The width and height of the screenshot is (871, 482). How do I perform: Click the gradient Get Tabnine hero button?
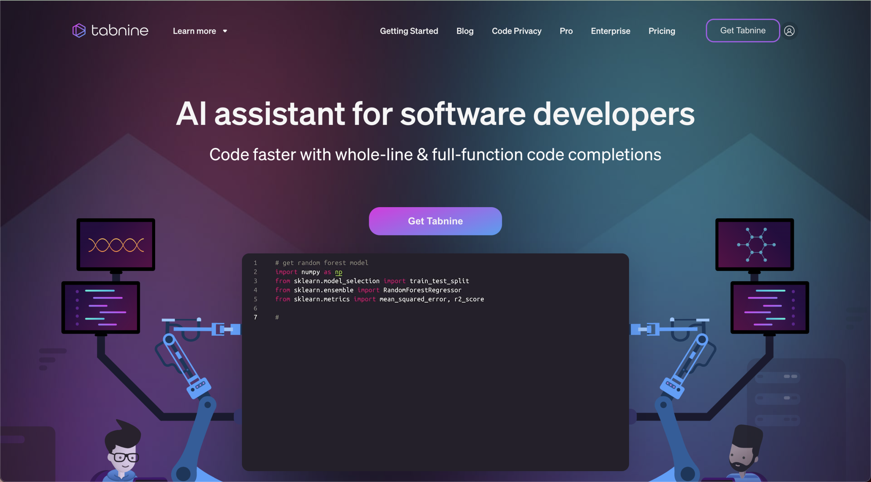(x=435, y=221)
